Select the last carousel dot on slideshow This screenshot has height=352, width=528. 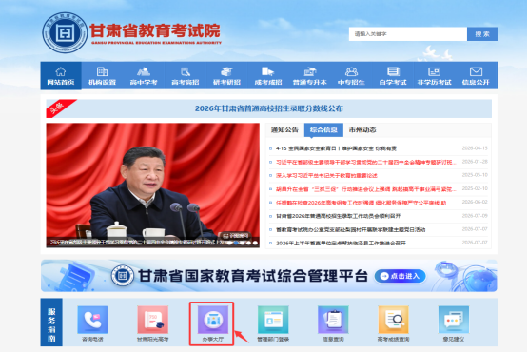255,243
